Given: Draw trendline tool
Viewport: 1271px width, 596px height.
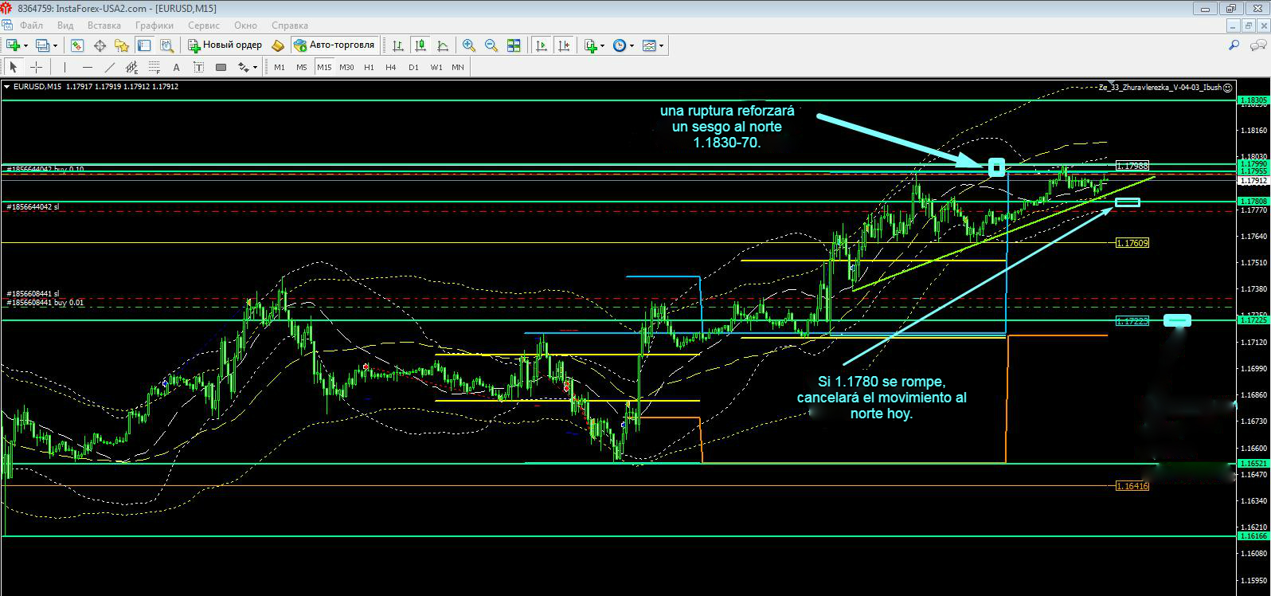Looking at the screenshot, I should click(x=110, y=67).
